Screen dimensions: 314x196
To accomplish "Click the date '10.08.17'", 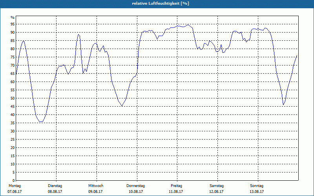I will pyautogui.click(x=136, y=192).
